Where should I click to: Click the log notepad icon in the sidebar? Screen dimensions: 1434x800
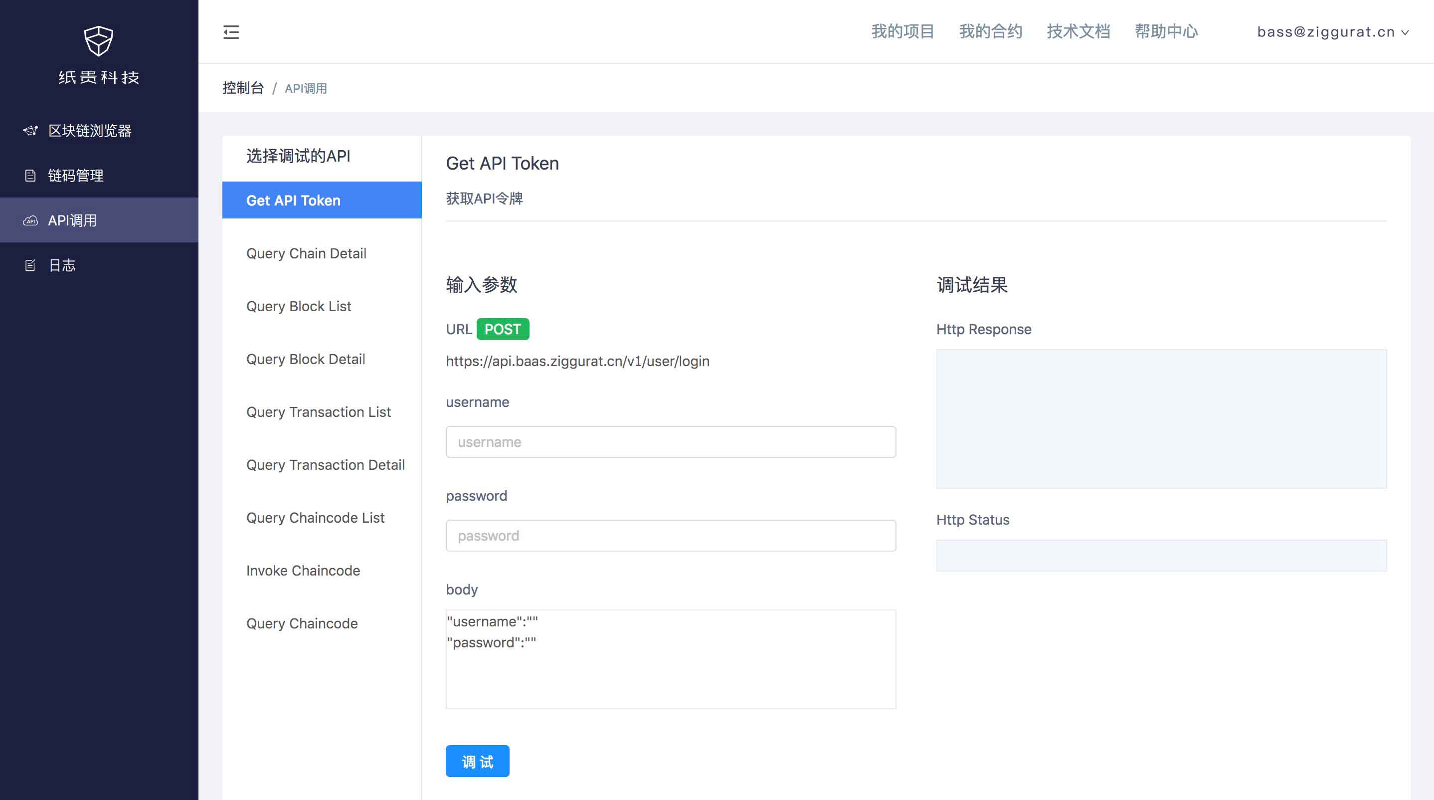point(30,265)
